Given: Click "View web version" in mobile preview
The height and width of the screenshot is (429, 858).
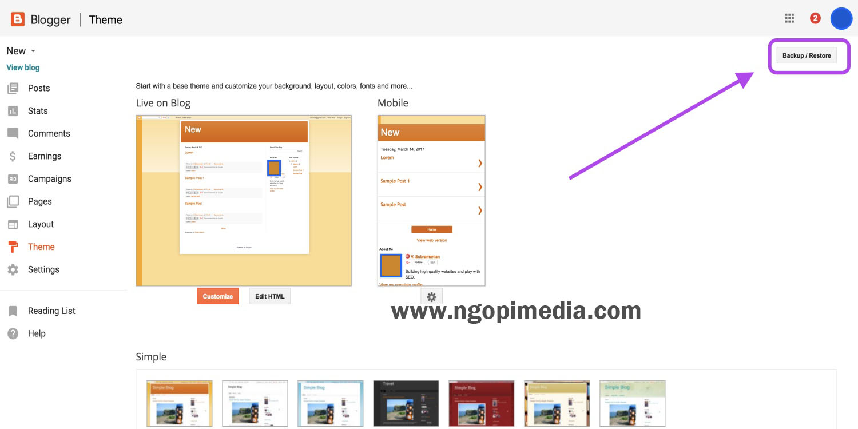Looking at the screenshot, I should point(432,240).
